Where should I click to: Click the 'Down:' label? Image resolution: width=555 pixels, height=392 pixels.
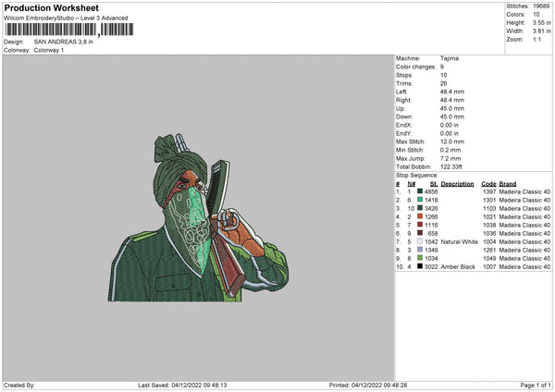404,116
